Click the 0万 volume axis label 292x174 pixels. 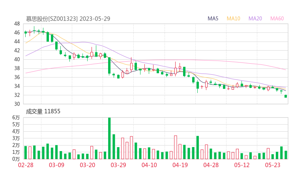click(x=16, y=159)
